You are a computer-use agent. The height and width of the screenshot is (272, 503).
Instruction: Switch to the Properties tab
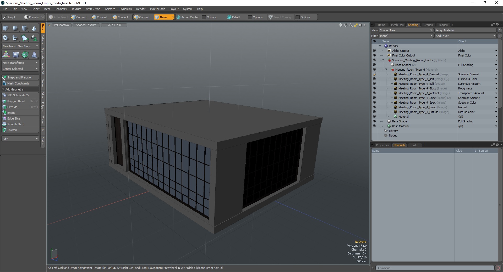pyautogui.click(x=382, y=145)
